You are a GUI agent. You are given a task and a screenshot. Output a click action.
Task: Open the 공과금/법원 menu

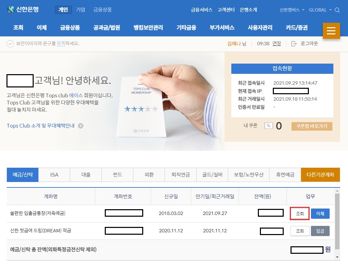(106, 28)
